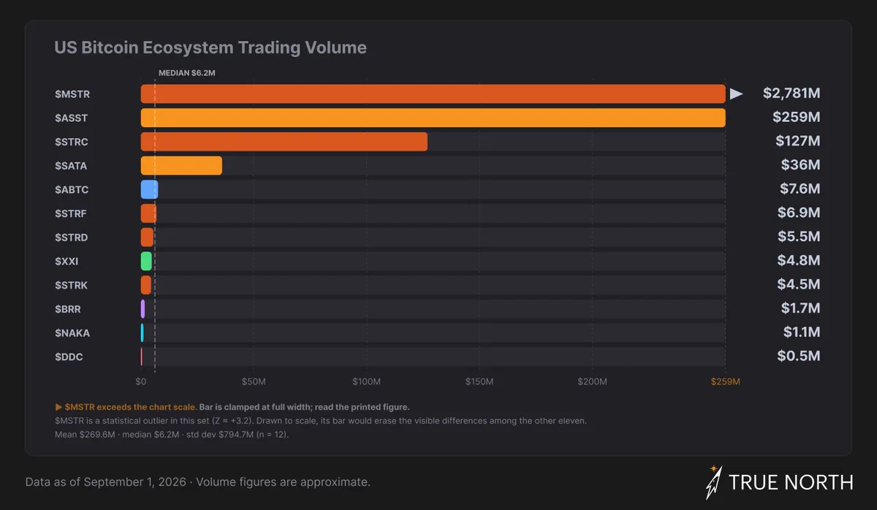Image resolution: width=877 pixels, height=510 pixels.
Task: Click the True North rocket logo icon
Action: (x=714, y=482)
